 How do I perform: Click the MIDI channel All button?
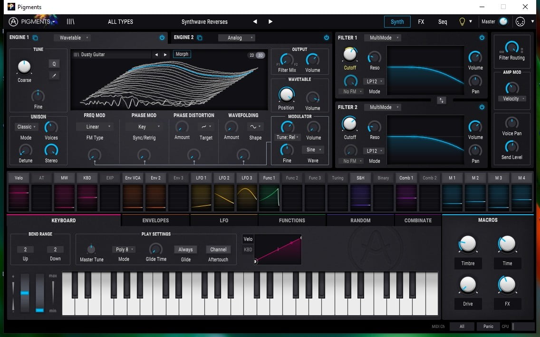(x=462, y=327)
